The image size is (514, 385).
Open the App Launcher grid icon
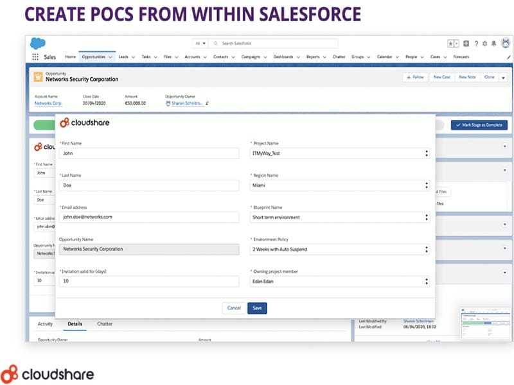click(x=35, y=57)
